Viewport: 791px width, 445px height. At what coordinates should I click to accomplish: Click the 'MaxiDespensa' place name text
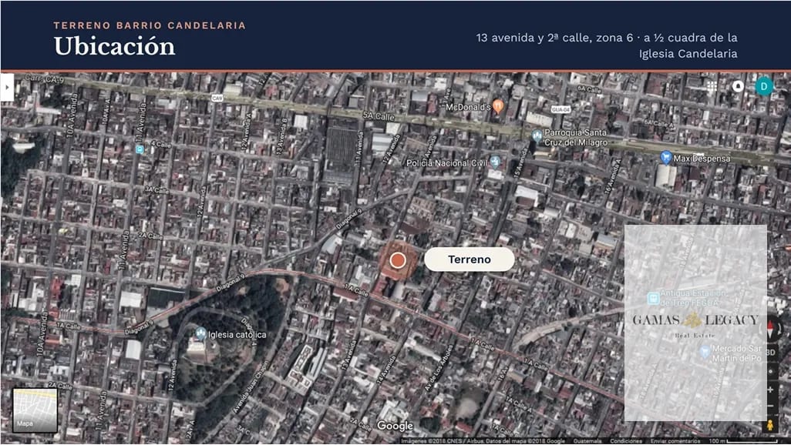point(702,159)
